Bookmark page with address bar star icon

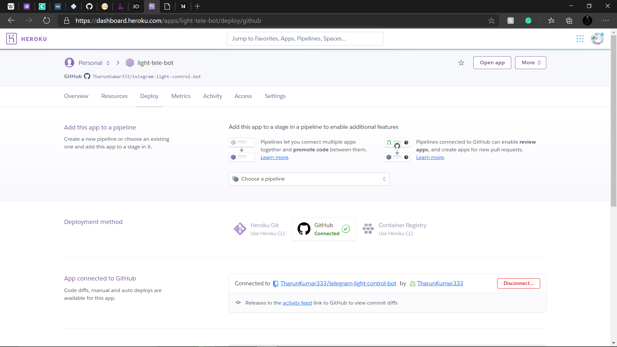point(491,21)
